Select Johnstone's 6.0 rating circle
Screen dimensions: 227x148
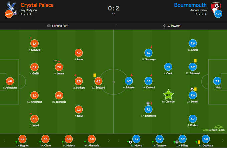10,81
